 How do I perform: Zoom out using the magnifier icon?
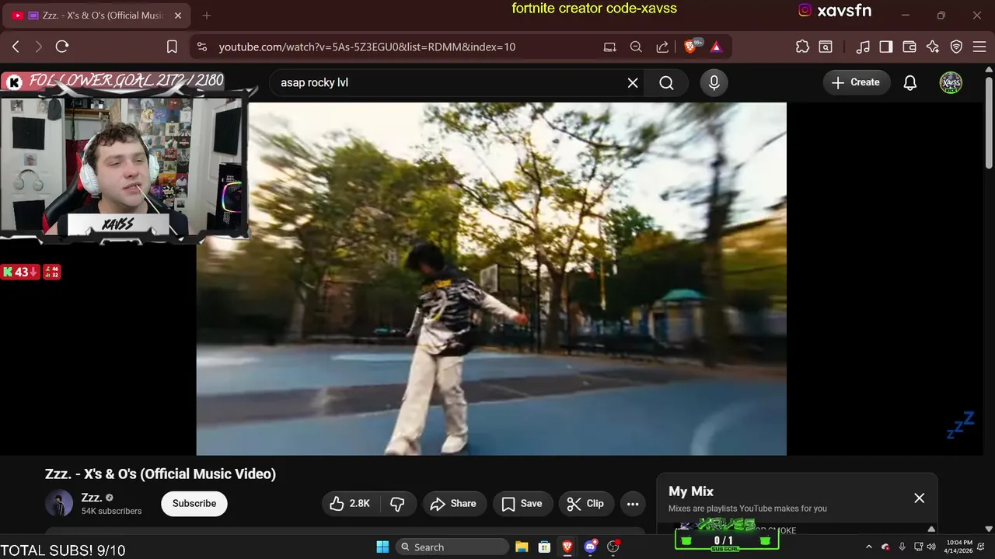(636, 47)
